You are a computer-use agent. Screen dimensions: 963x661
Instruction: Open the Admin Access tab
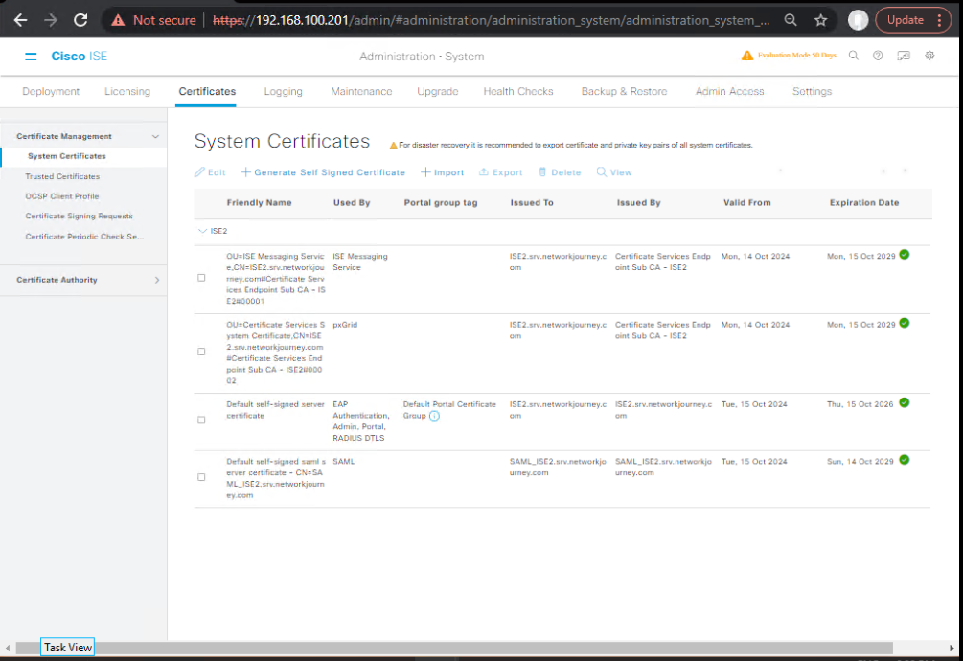tap(729, 91)
